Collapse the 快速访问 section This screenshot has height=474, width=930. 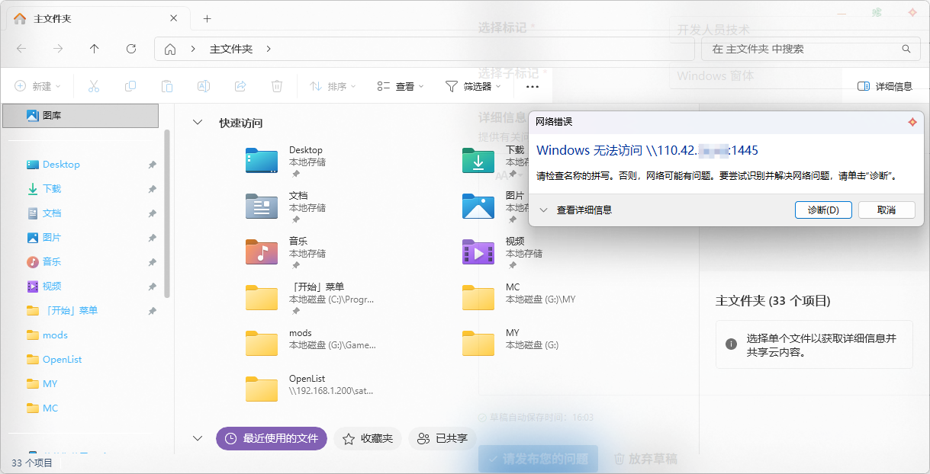(x=198, y=122)
